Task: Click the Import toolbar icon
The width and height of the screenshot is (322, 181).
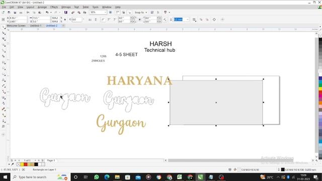Action: [x=73, y=13]
